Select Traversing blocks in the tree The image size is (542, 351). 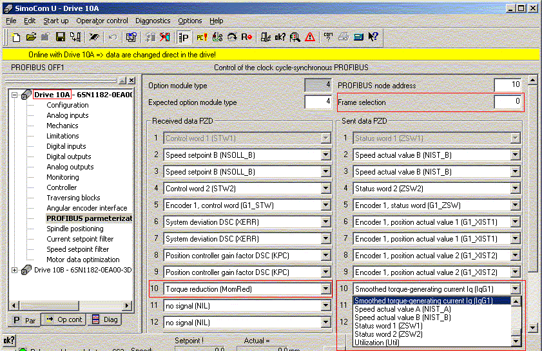pyautogui.click(x=73, y=198)
